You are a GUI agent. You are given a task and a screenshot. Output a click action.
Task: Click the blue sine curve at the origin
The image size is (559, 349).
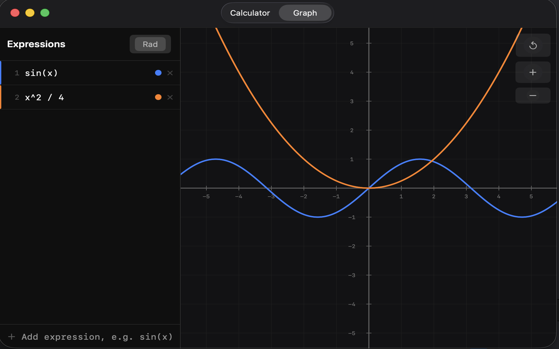coord(369,188)
